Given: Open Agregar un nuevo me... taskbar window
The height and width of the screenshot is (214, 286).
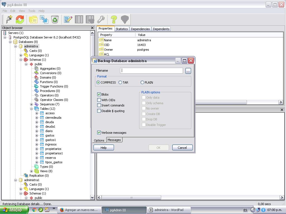Looking at the screenshot, I should (x=79, y=210).
